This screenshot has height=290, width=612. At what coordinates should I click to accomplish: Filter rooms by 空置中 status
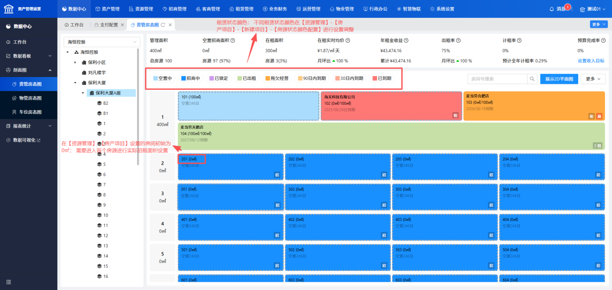coord(163,78)
